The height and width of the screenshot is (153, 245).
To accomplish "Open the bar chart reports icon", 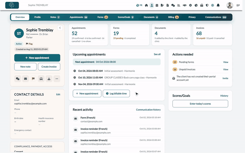I will (x=179, y=5).
